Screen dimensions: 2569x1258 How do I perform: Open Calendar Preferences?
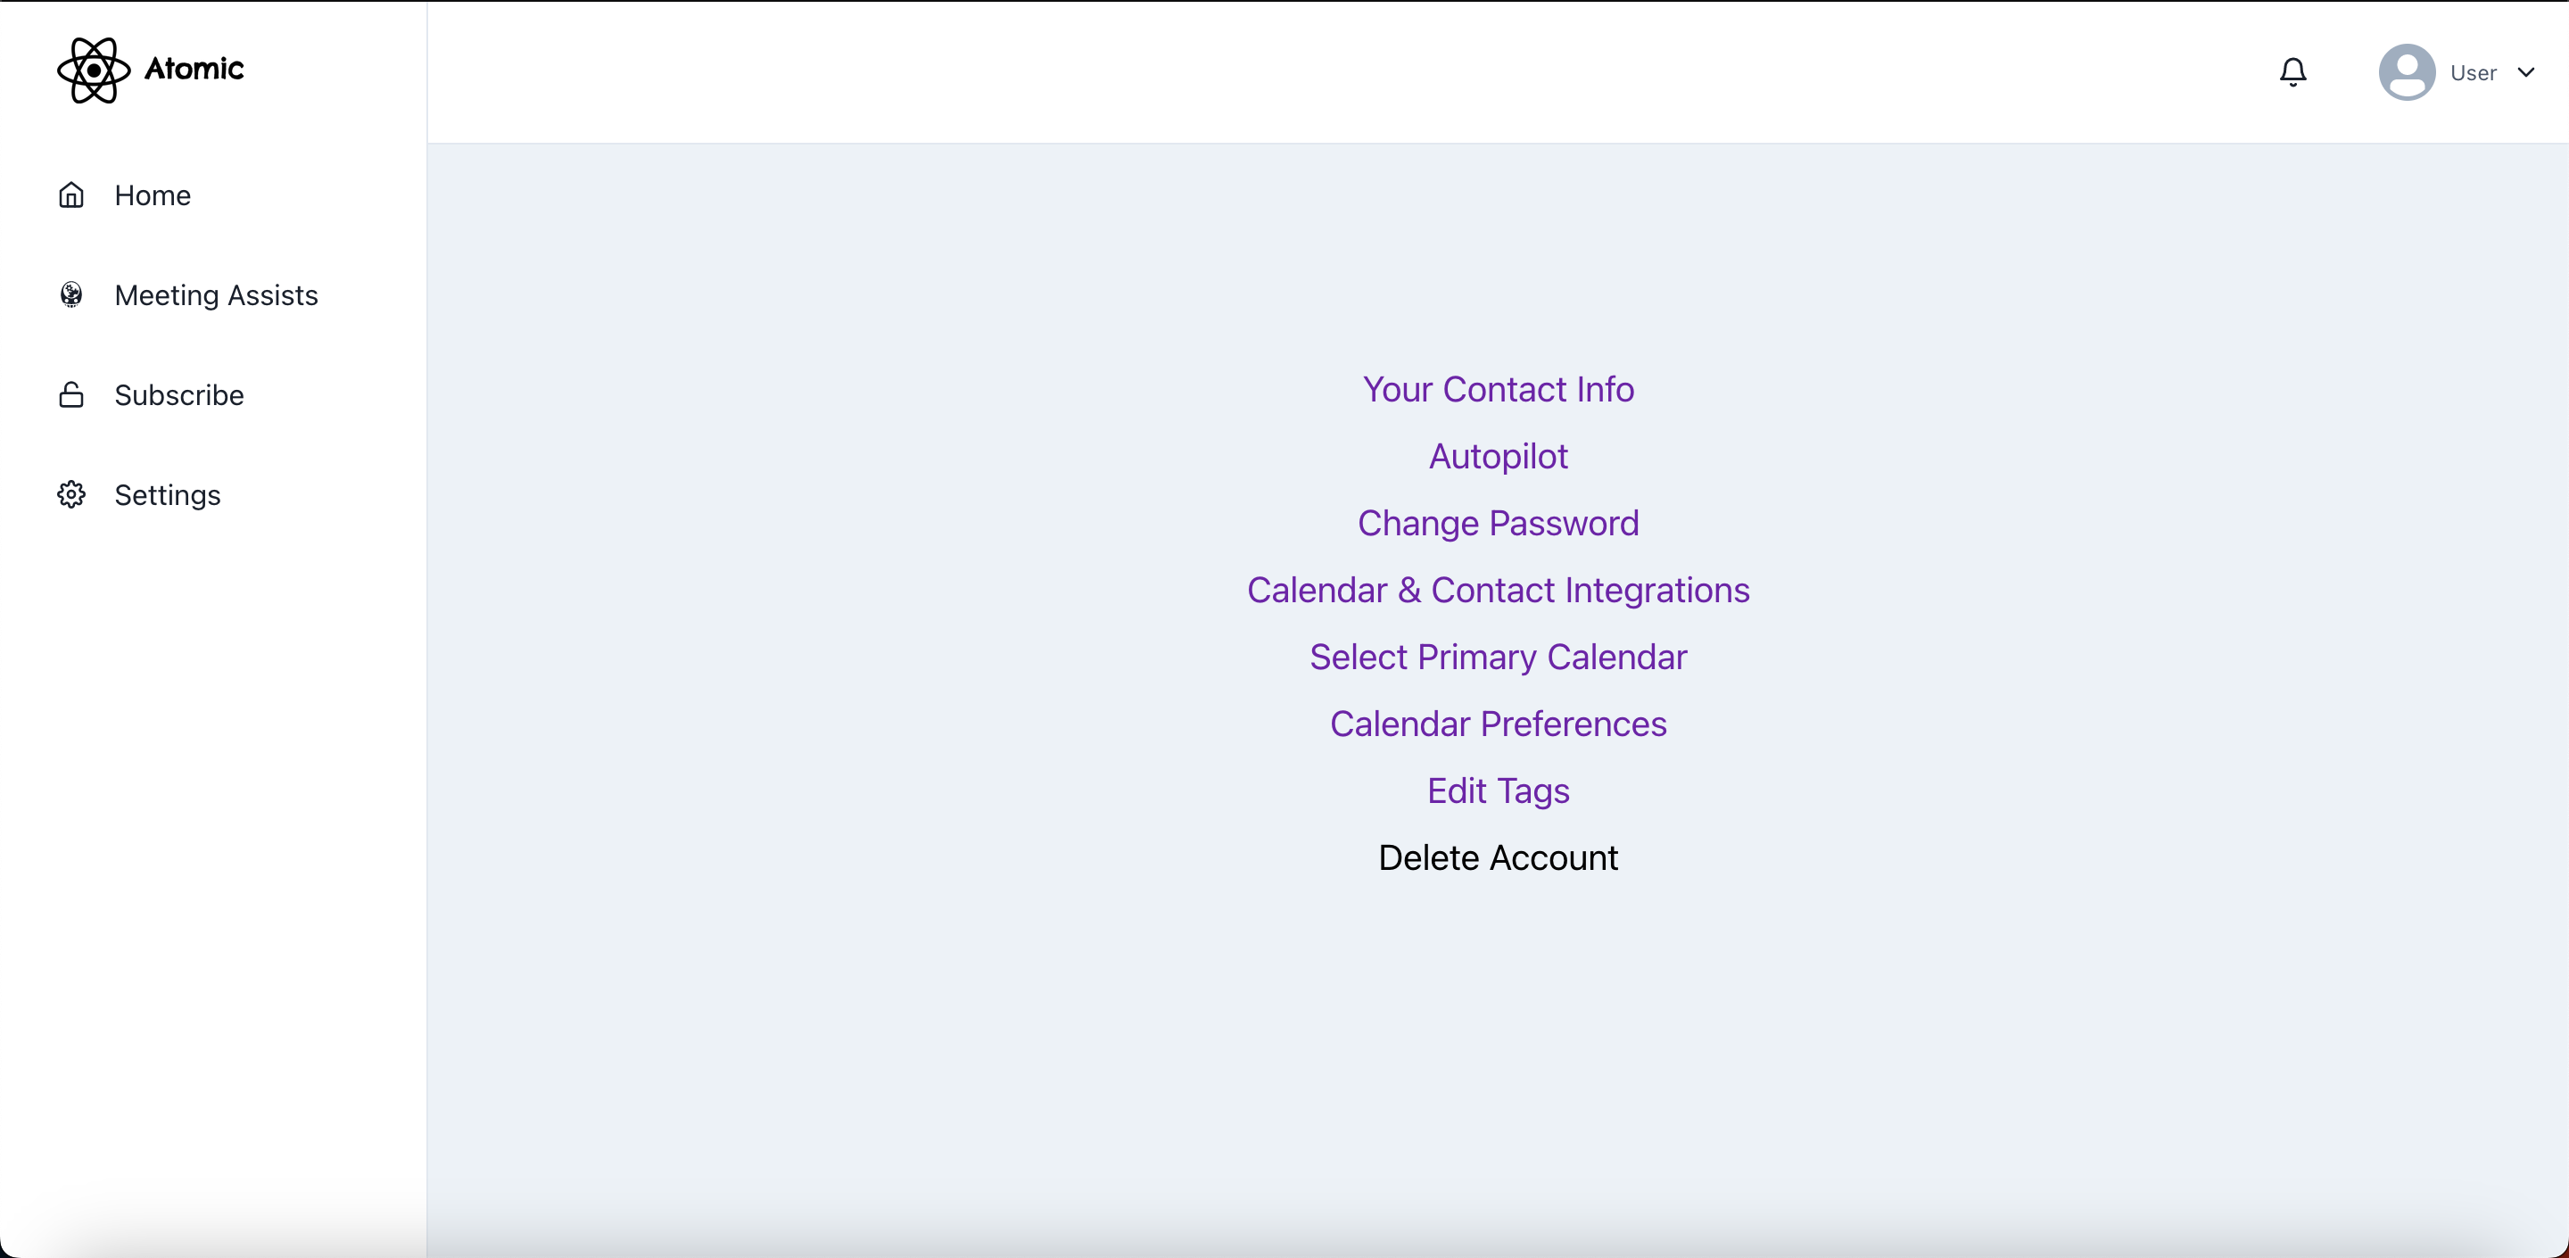(x=1498, y=724)
